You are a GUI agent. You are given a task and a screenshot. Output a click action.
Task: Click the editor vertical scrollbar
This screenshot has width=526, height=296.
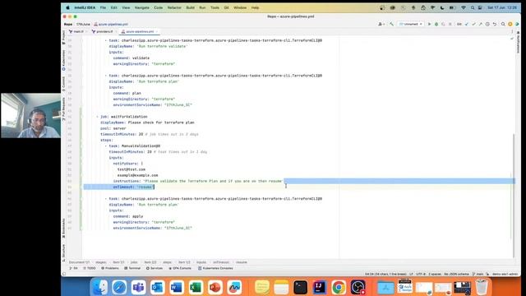click(513, 196)
